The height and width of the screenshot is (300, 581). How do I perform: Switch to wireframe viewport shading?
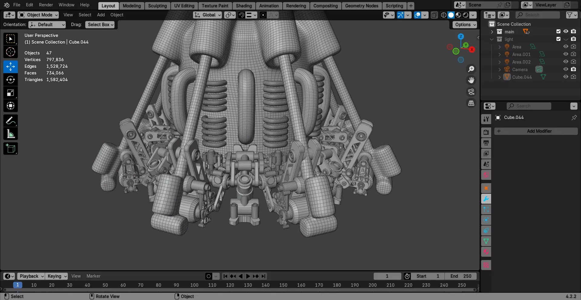(x=444, y=15)
